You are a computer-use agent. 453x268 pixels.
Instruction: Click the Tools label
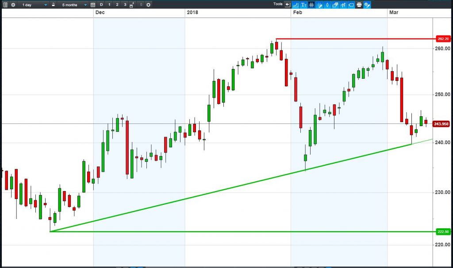(278, 4)
